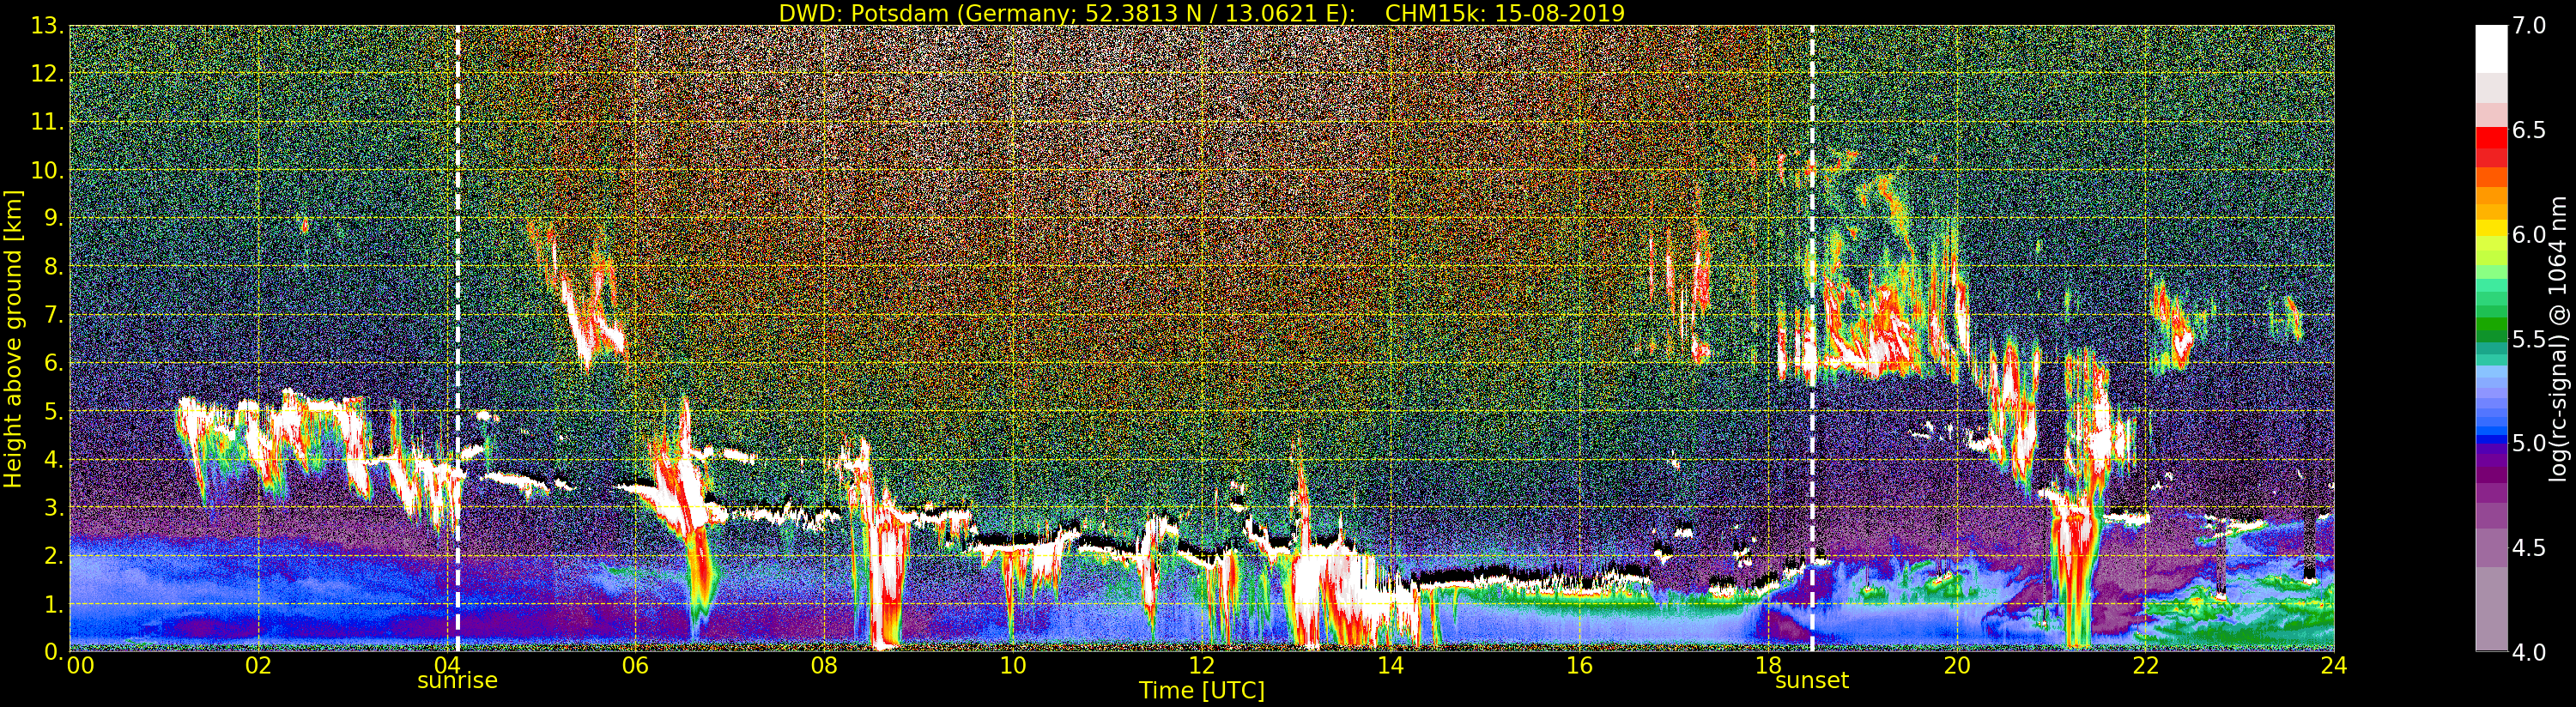
Task: Click the colorbar tick value "5.0"
Action: (x=2529, y=443)
